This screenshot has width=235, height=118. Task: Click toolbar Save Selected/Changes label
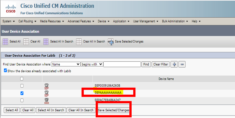129,42
